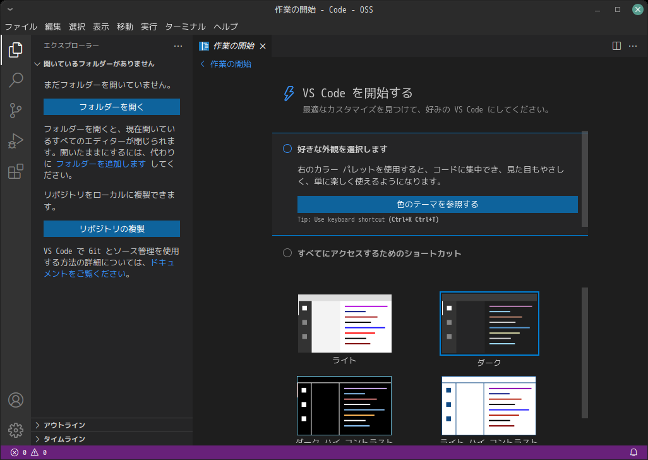Go back via 作業の開始 breadcrumb chevron
Image resolution: width=648 pixels, height=460 pixels.
[203, 64]
